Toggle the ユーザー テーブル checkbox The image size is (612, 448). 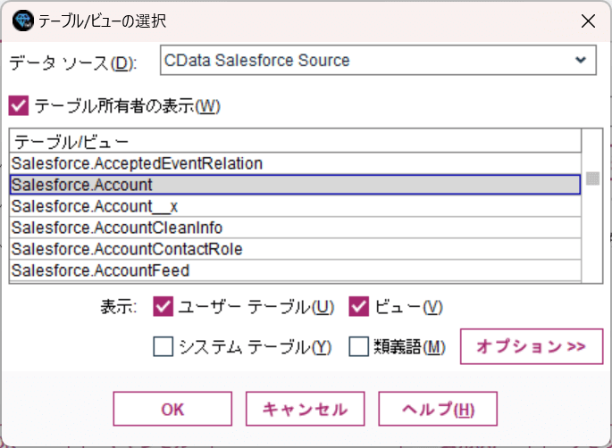(163, 307)
